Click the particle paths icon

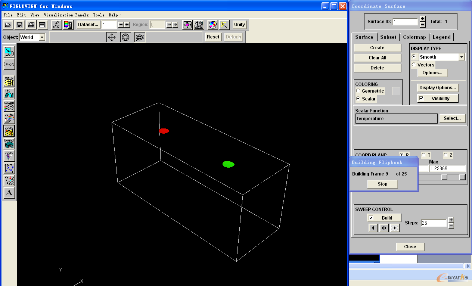click(x=9, y=118)
